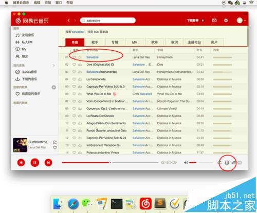Toggle the switch beside the lyrics icon
The height and width of the screenshot is (213, 257).
[240, 163]
